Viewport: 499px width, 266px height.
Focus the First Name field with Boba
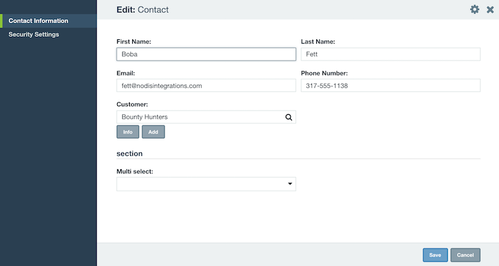point(206,54)
